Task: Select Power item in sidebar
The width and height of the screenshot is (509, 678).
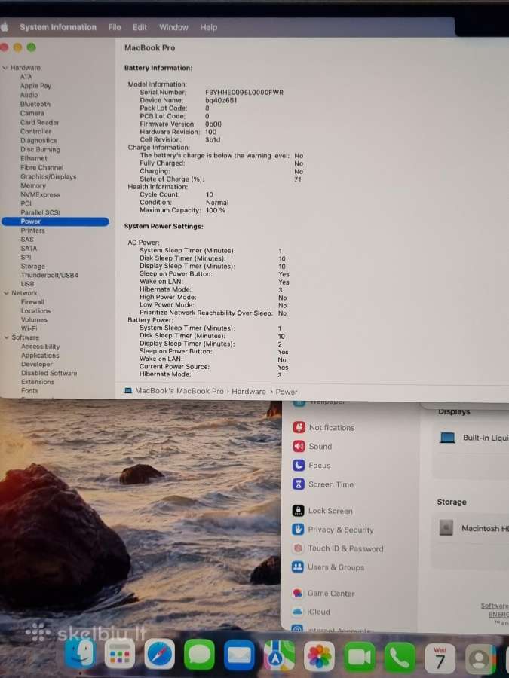Action: tap(55, 221)
